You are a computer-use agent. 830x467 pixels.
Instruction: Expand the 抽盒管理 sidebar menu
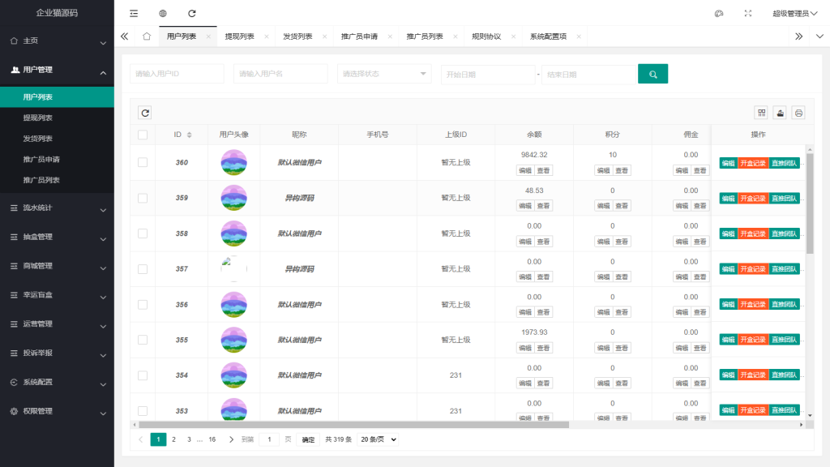[x=58, y=238]
